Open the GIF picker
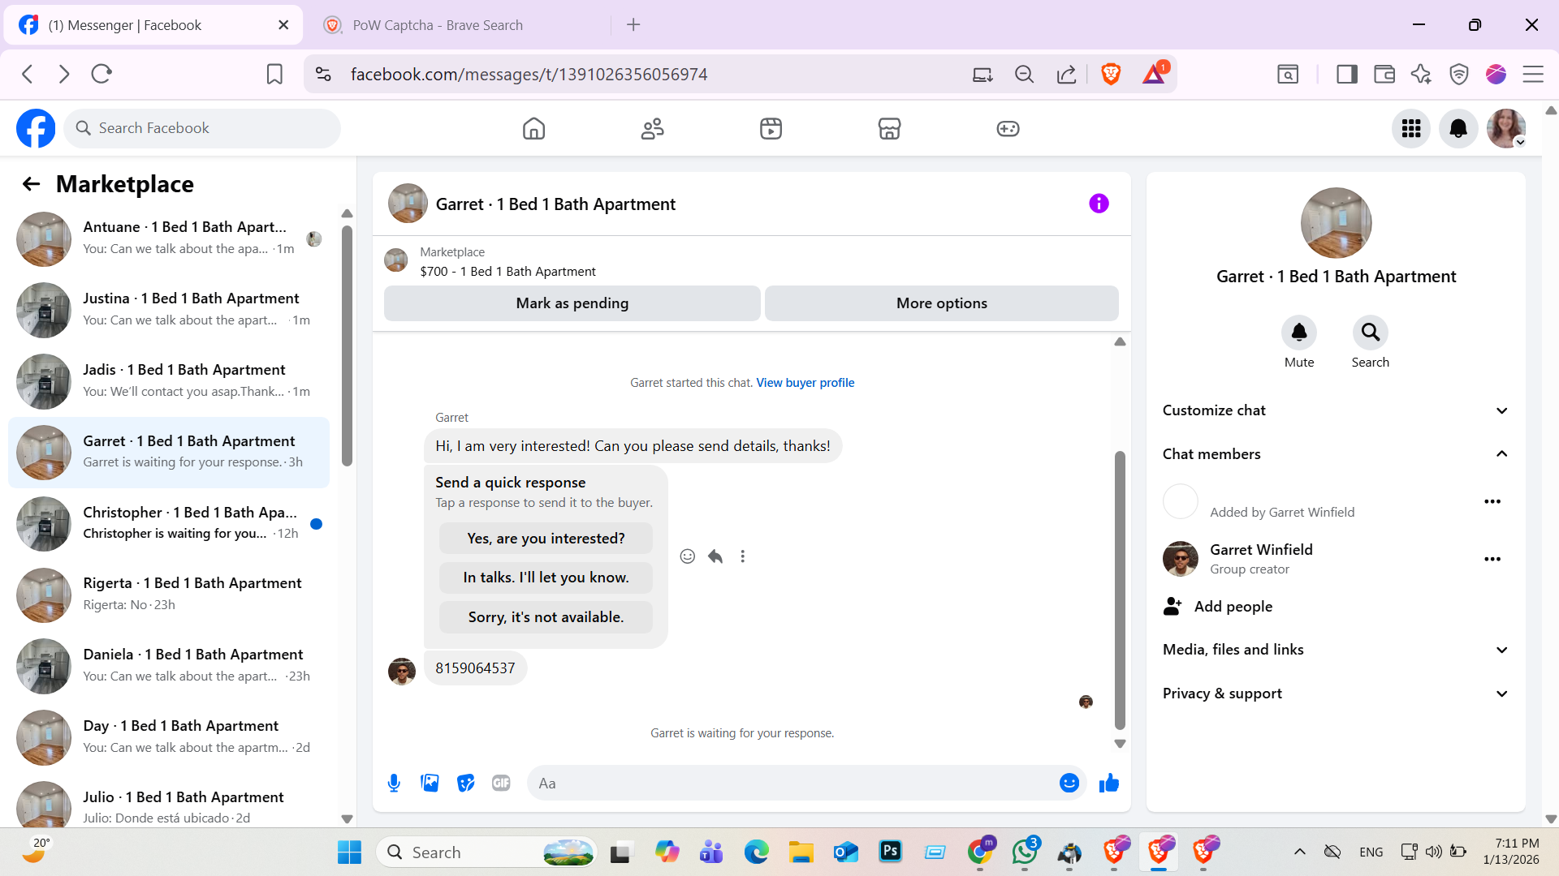The height and width of the screenshot is (876, 1559). tap(501, 783)
